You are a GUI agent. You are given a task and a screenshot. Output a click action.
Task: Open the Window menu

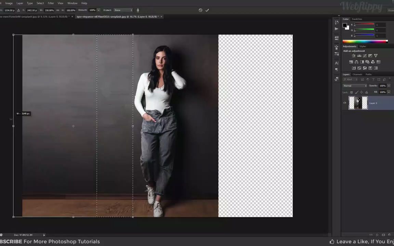pyautogui.click(x=73, y=3)
